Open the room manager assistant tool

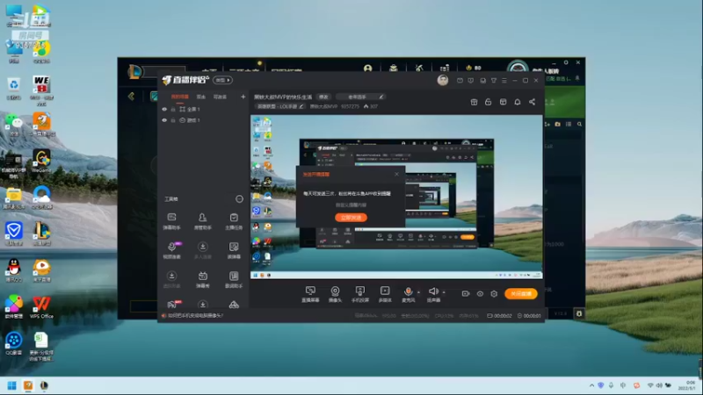[x=203, y=221]
